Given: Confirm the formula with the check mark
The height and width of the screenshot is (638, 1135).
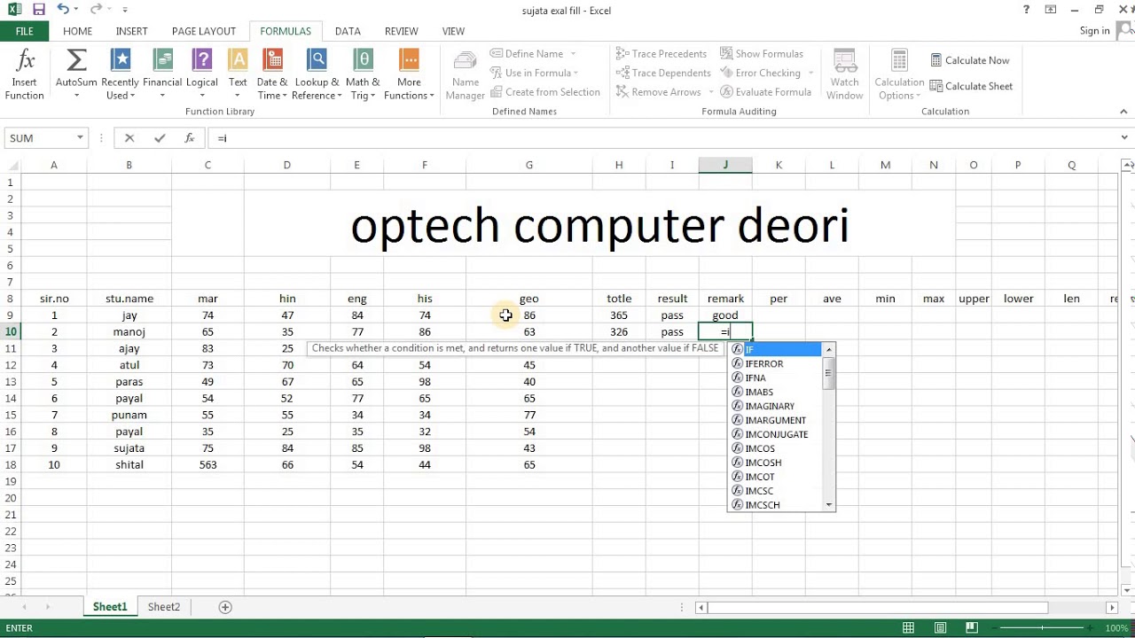Looking at the screenshot, I should (x=160, y=138).
